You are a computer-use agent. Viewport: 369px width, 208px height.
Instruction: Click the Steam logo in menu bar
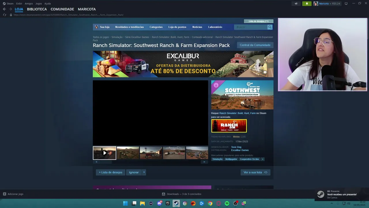point(4,3)
